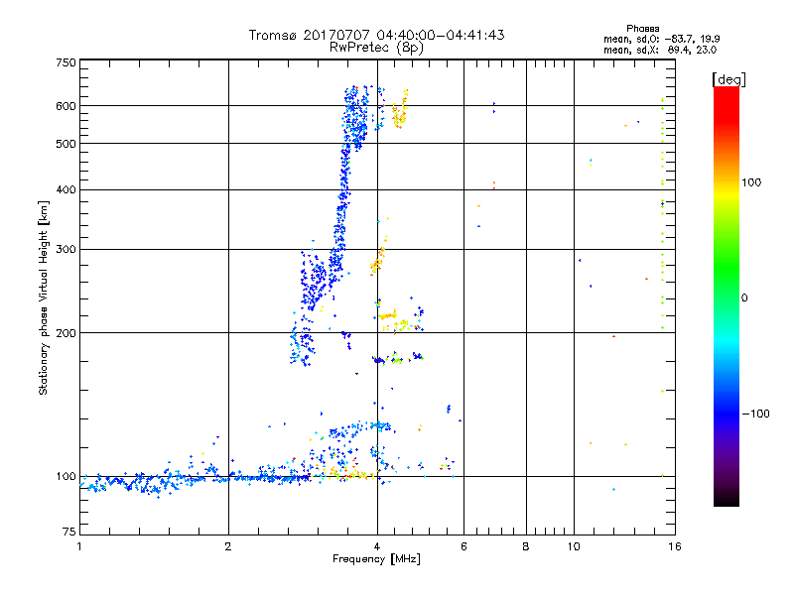The height and width of the screenshot is (595, 794).
Task: Click the '[deg]' colorbar unit label
Action: click(728, 79)
